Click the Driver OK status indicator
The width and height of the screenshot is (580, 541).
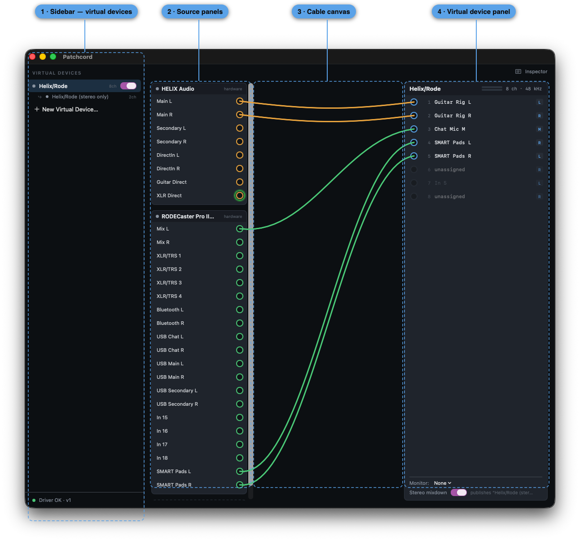[x=52, y=500]
